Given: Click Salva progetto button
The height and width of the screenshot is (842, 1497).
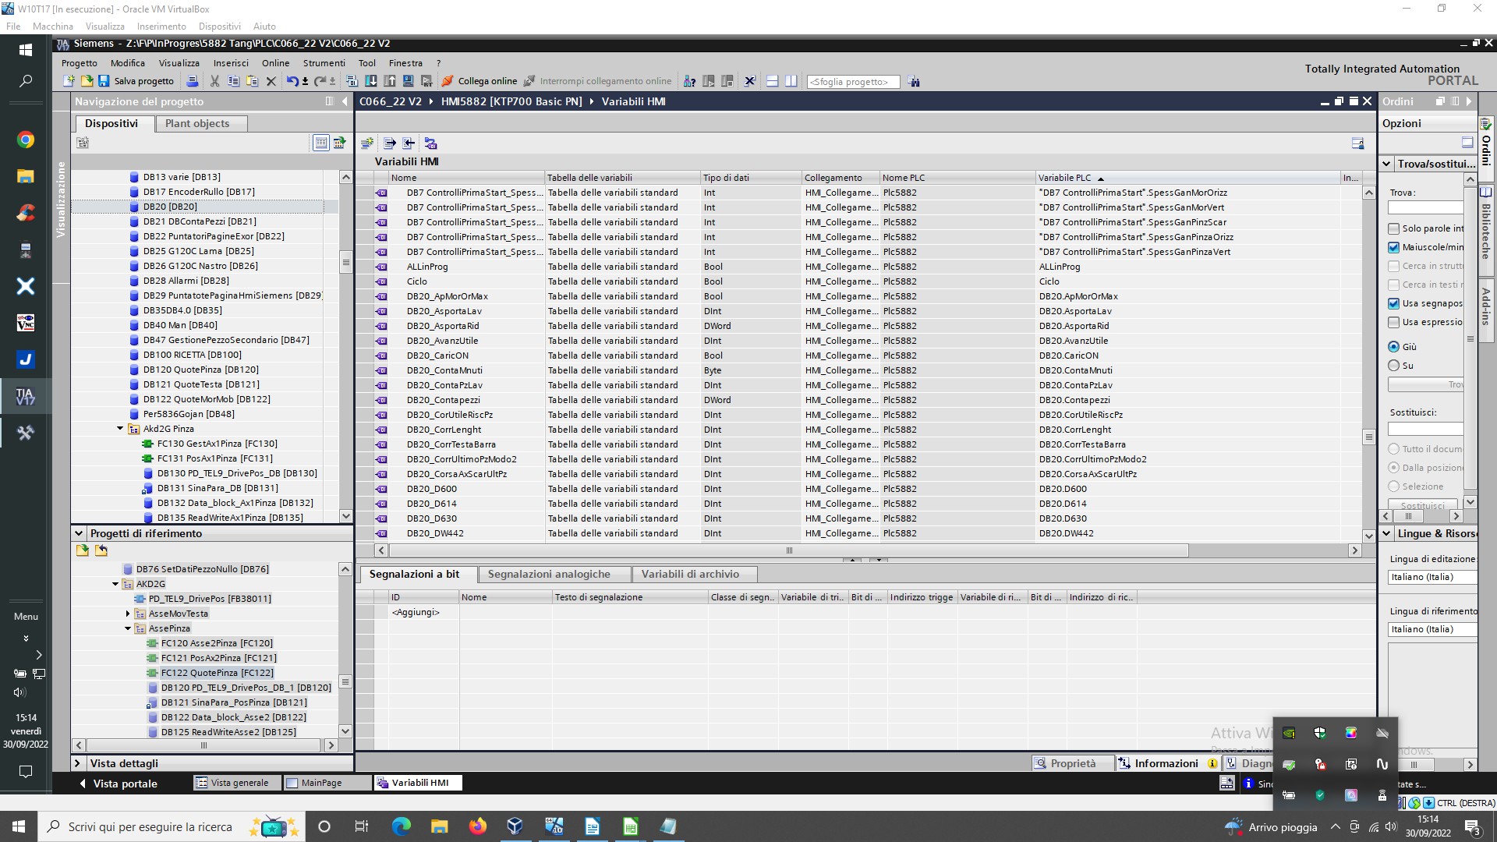Looking at the screenshot, I should [x=136, y=81].
